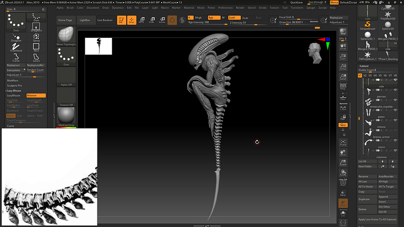404x227 pixels.
Task: Open the Preferences menu
Action: pos(225,8)
